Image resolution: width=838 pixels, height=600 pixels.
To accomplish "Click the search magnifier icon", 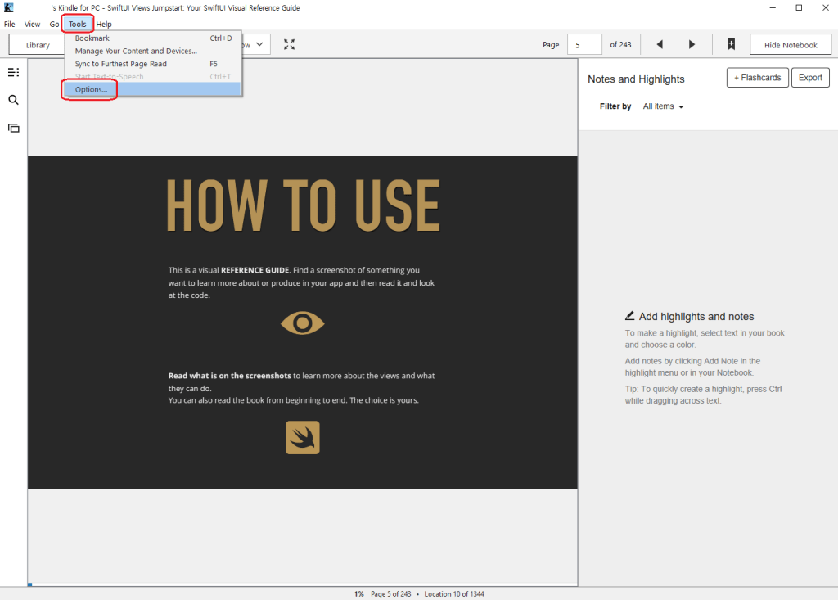I will 13,100.
